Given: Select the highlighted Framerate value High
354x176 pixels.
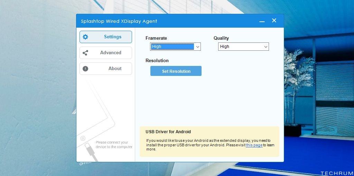Looking at the screenshot, I should click(173, 47).
